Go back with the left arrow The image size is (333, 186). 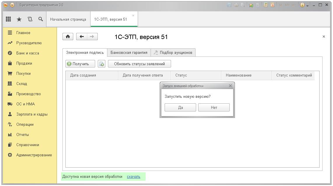[x=81, y=37]
